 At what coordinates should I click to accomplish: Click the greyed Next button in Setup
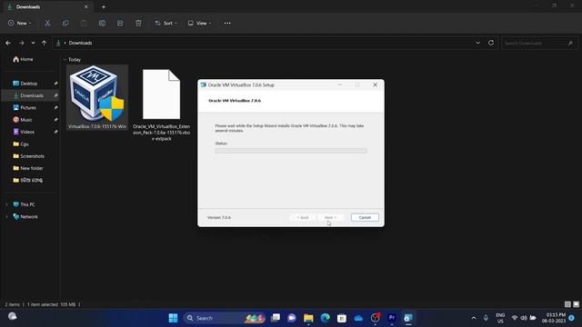tap(330, 218)
